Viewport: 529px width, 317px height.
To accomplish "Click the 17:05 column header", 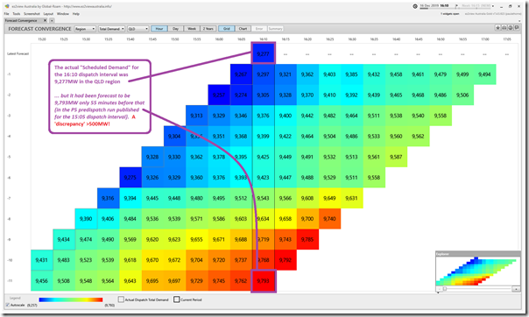I will [x=507, y=39].
